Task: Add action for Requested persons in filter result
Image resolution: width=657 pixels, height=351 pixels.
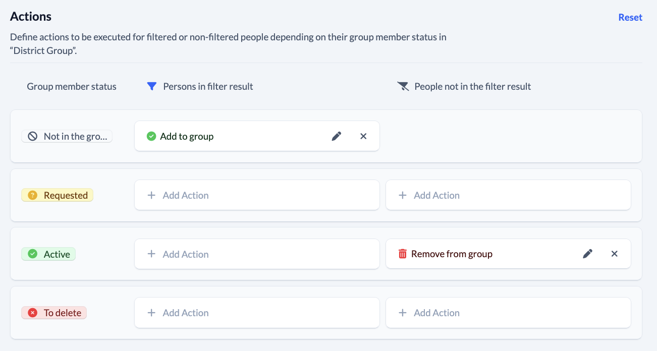Action: (x=257, y=195)
